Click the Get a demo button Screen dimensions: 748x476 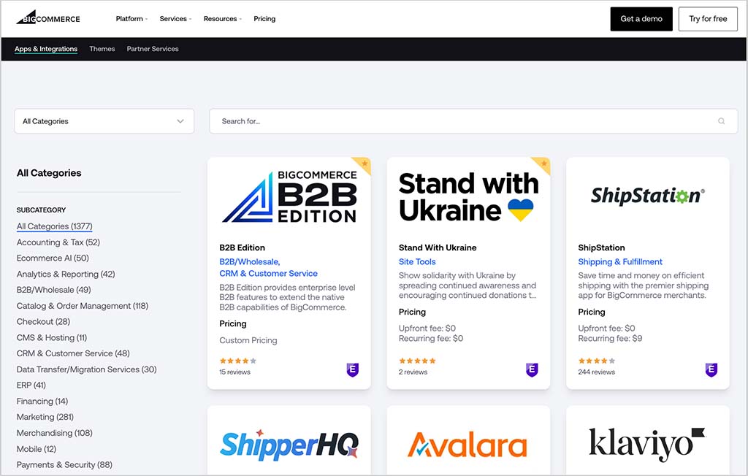tap(641, 19)
